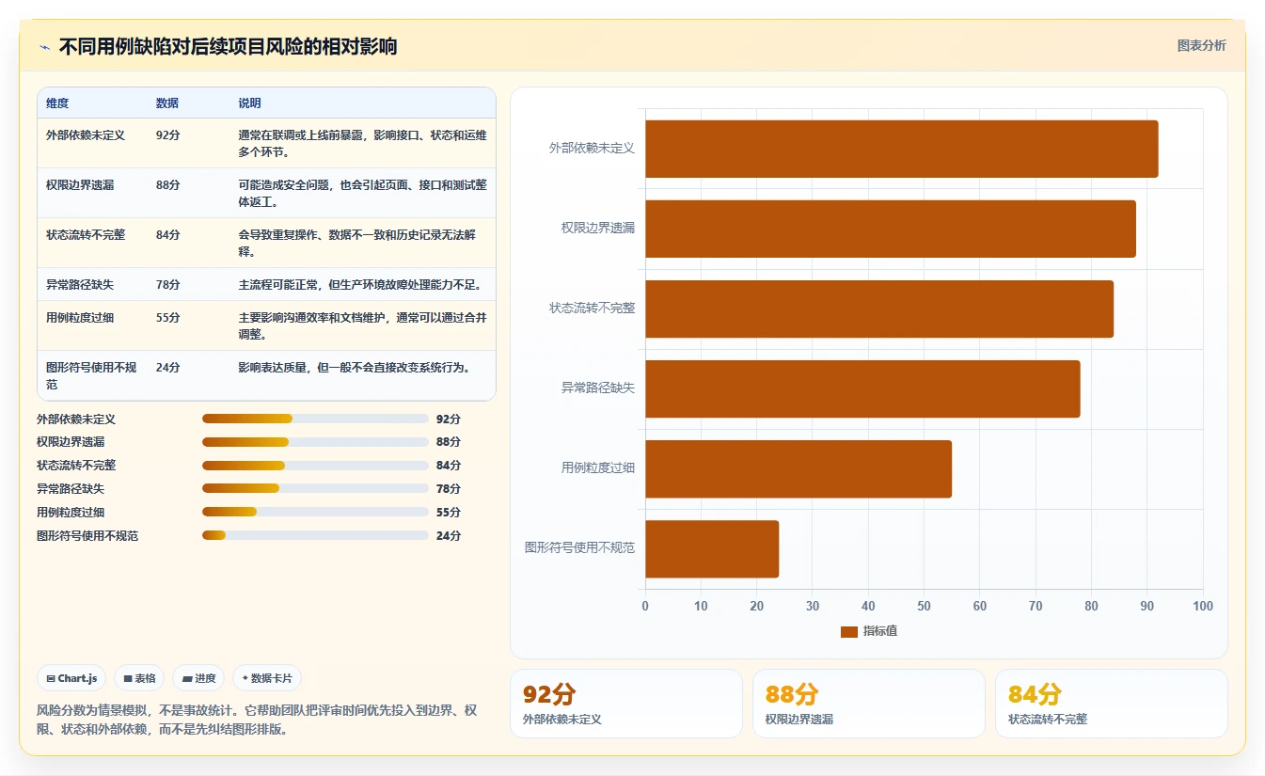Click description starting 通常在联调或上线前暴露
The width and height of the screenshot is (1265, 776).
tap(363, 144)
